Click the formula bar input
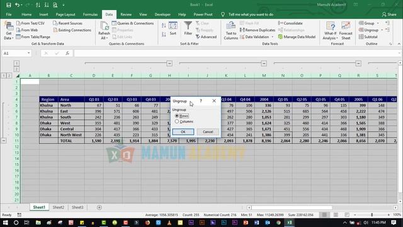403x227 pixels. point(237,53)
